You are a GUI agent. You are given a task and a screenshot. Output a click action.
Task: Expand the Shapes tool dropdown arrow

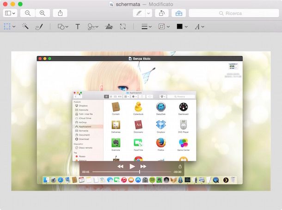pos(67,27)
